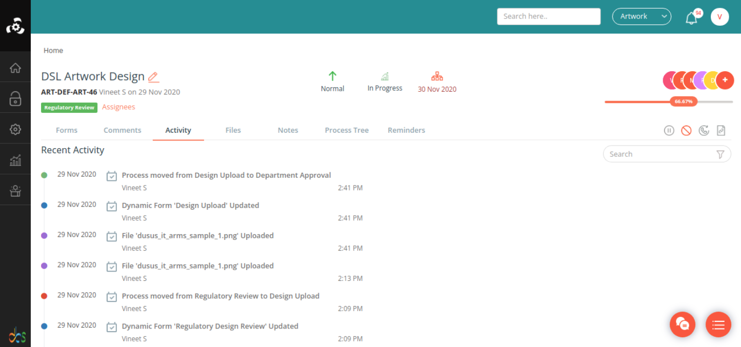Click the Assignees link
The image size is (741, 347).
tap(118, 107)
